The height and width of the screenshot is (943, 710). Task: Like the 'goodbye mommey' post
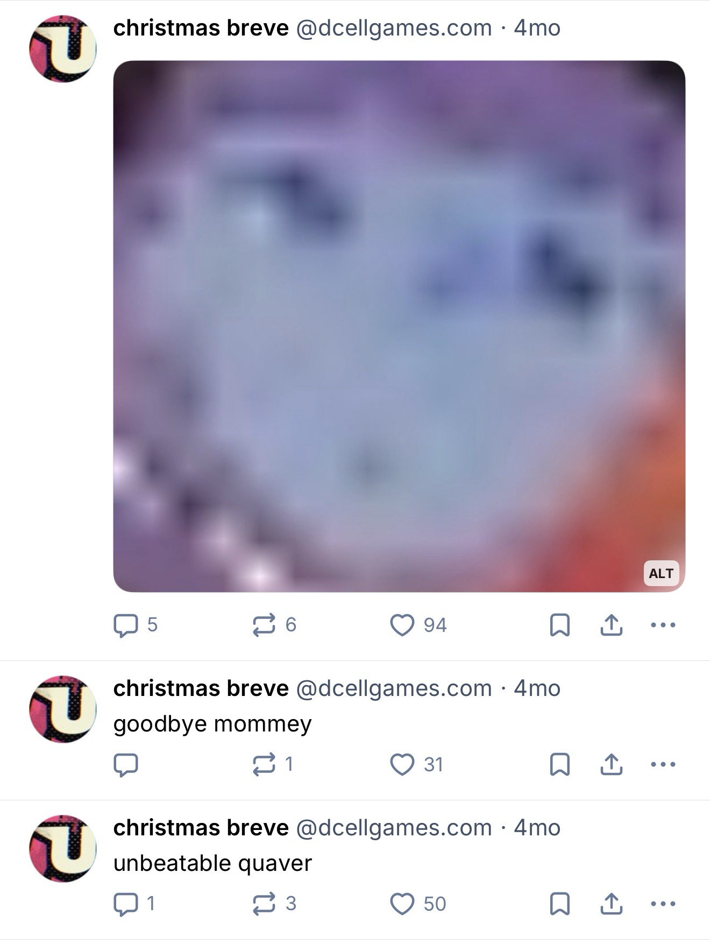416,764
